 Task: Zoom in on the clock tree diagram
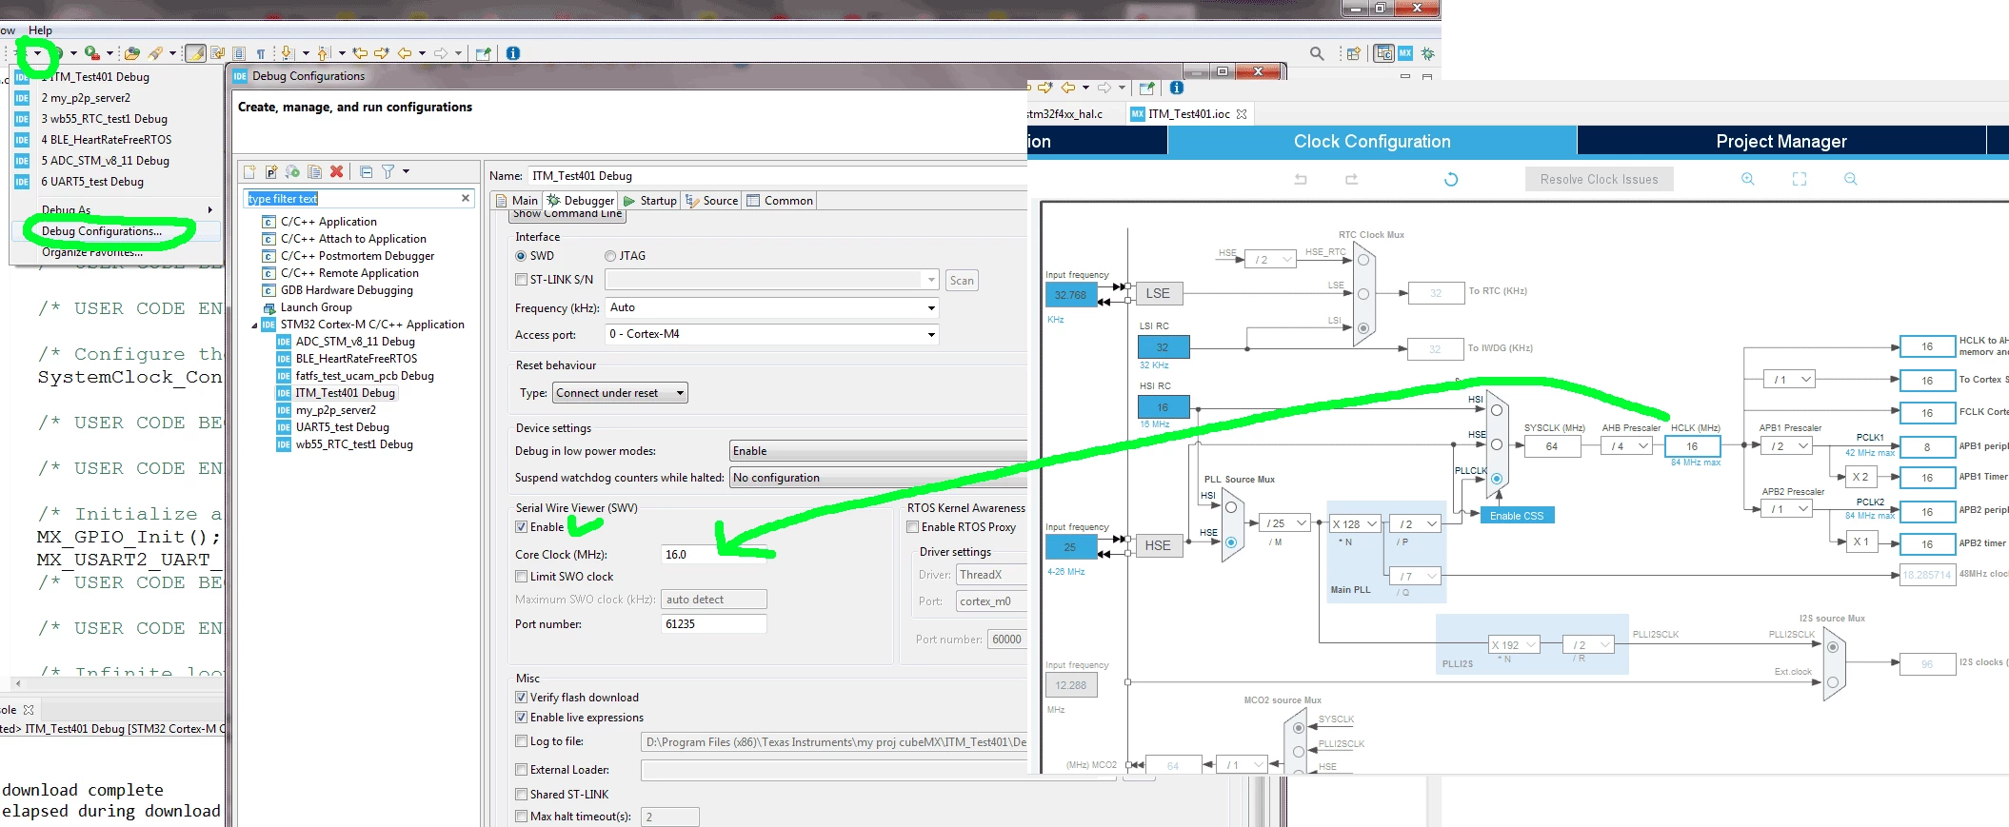click(1748, 179)
